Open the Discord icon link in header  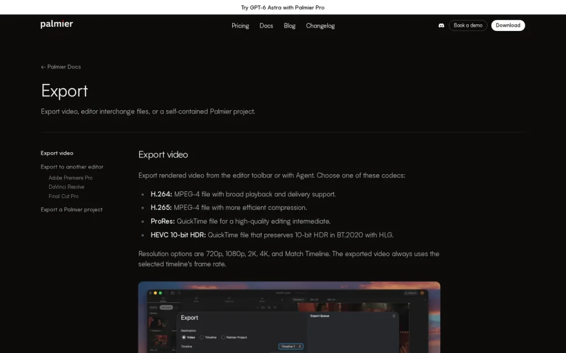point(441,25)
